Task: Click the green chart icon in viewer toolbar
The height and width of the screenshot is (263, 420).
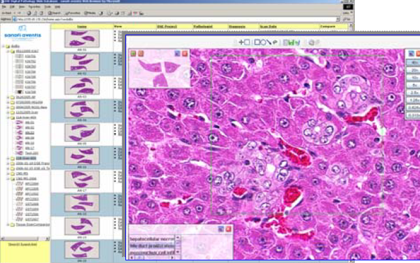Action: pyautogui.click(x=291, y=42)
